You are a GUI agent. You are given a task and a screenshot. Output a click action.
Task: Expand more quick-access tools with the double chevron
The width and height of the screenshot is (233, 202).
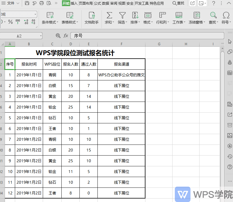(56, 3)
